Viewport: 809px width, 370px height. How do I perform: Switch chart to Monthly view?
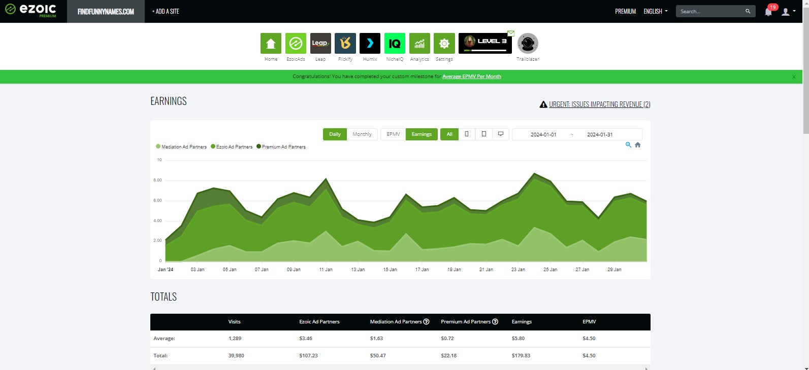(362, 134)
